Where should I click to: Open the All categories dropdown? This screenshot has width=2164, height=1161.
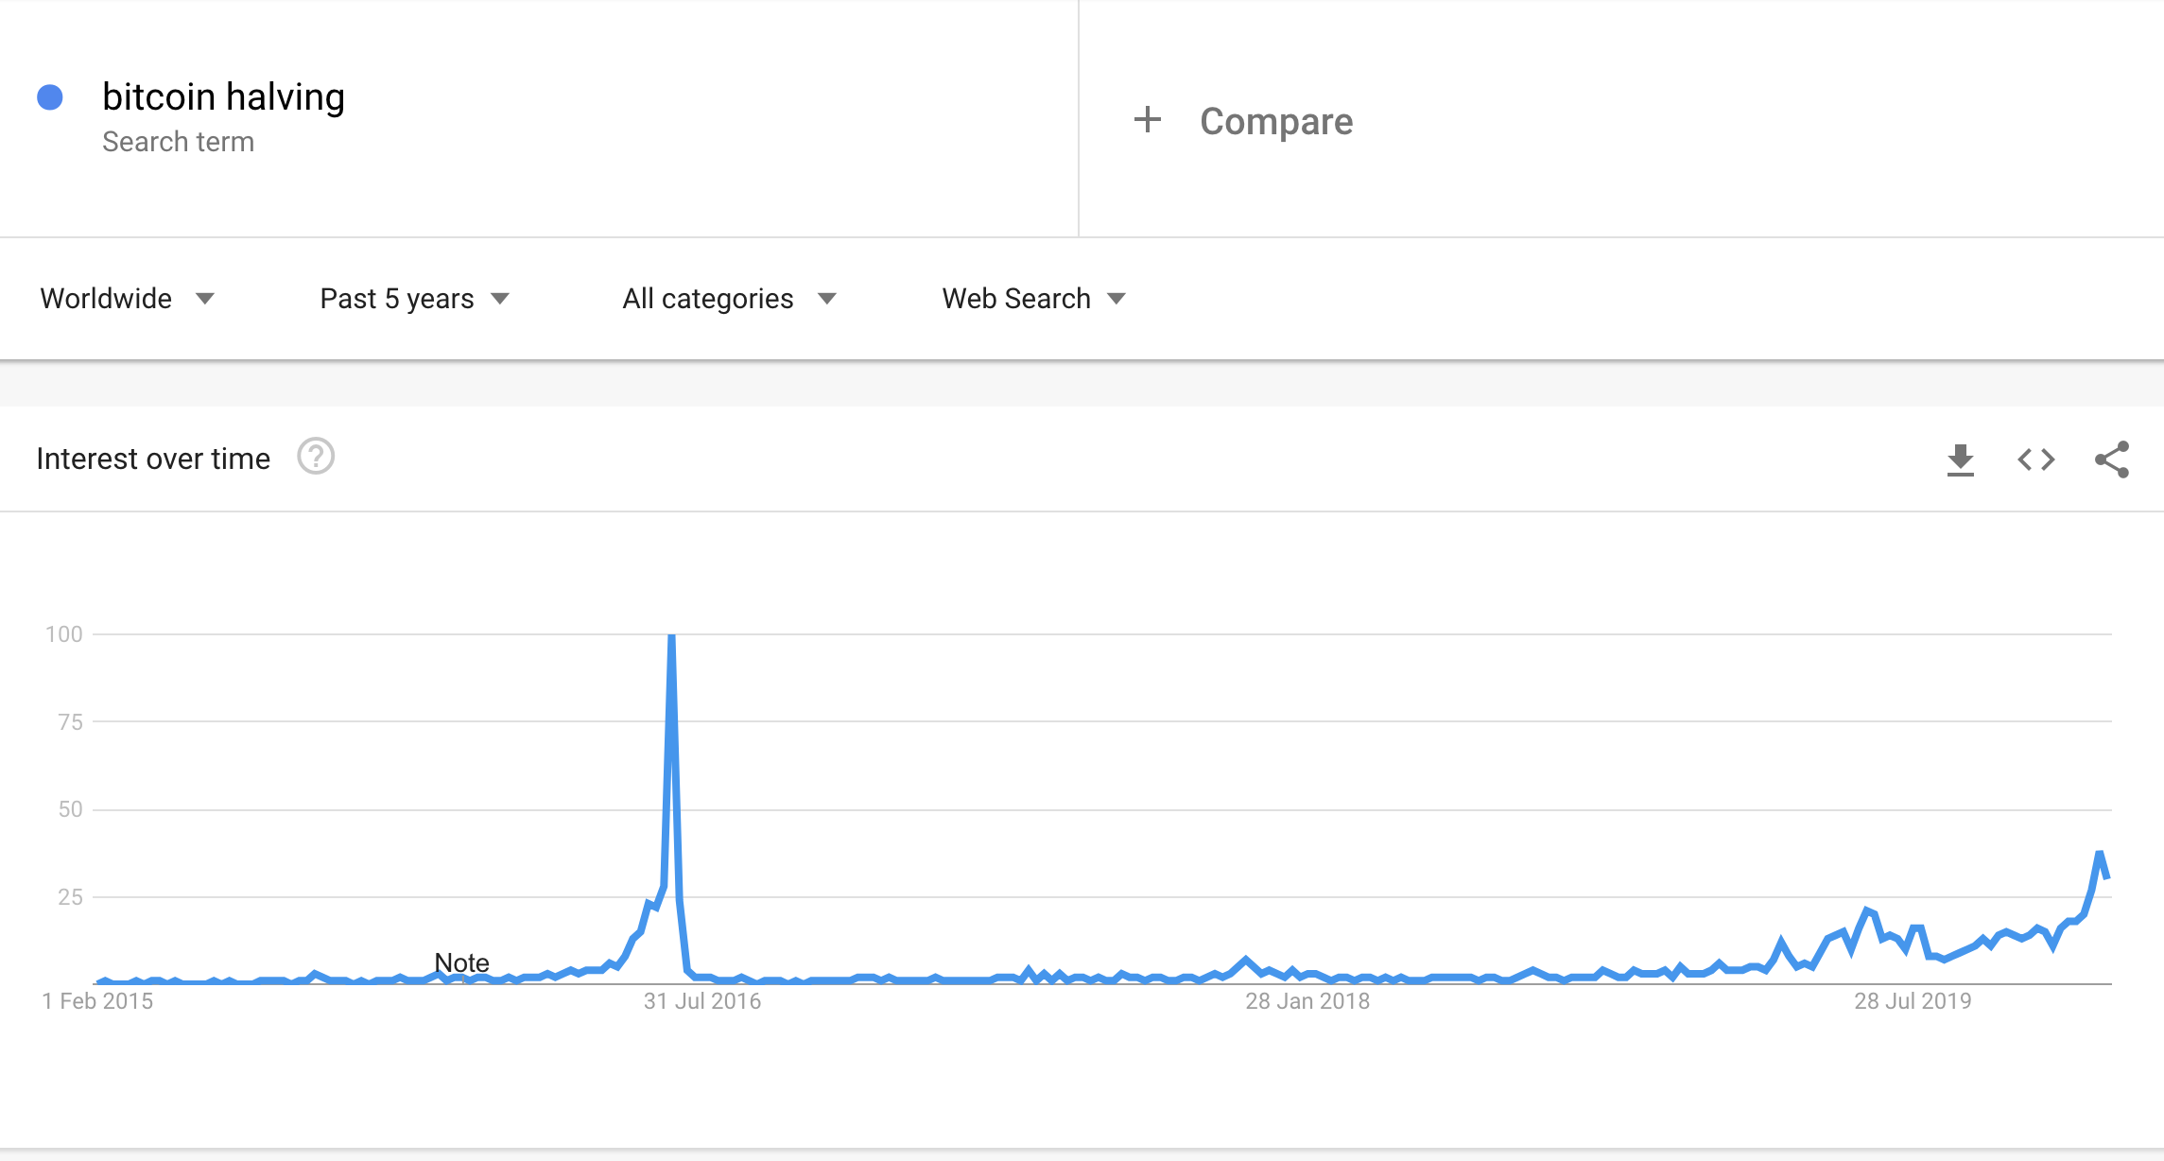pyautogui.click(x=728, y=298)
